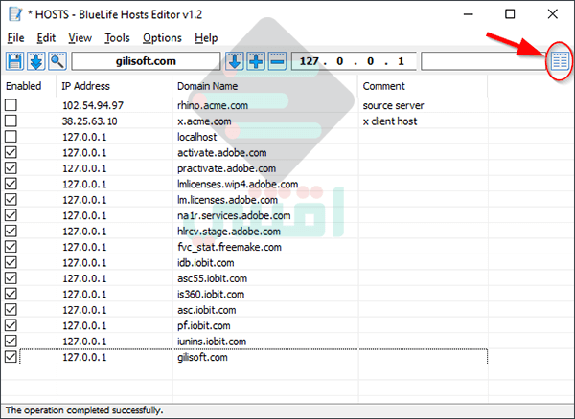
Task: Select the asc55.iobit.com domain cell
Action: 213,278
